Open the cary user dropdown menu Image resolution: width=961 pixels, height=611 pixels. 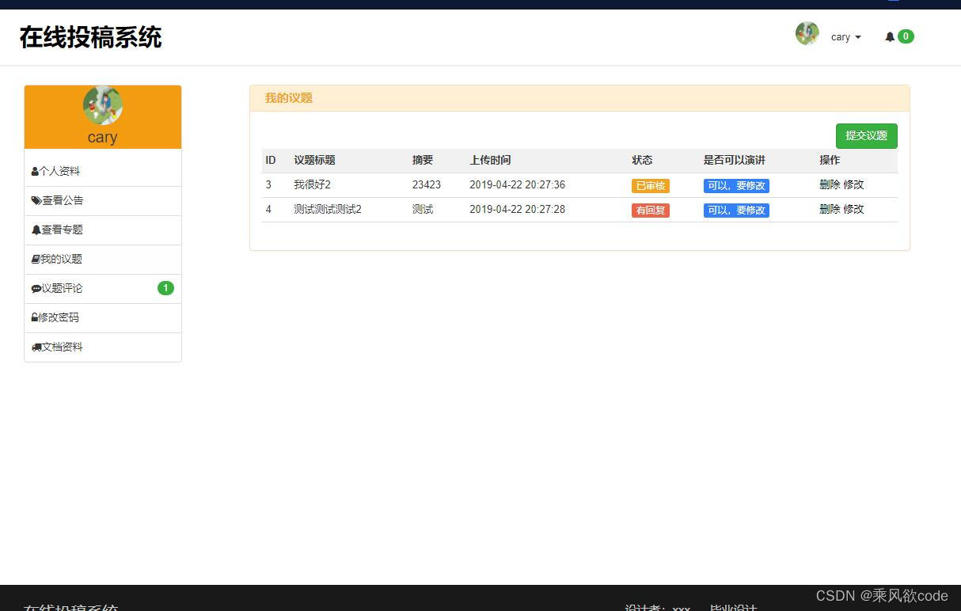point(845,37)
